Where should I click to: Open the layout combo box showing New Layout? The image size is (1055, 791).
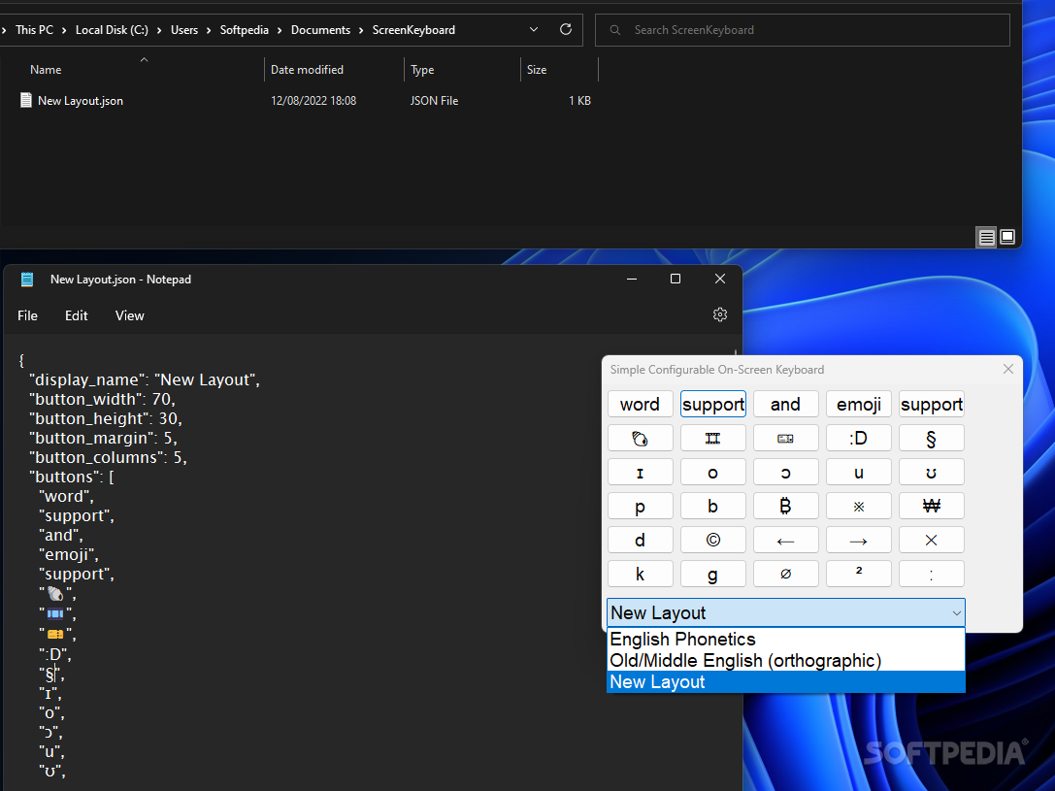click(786, 612)
